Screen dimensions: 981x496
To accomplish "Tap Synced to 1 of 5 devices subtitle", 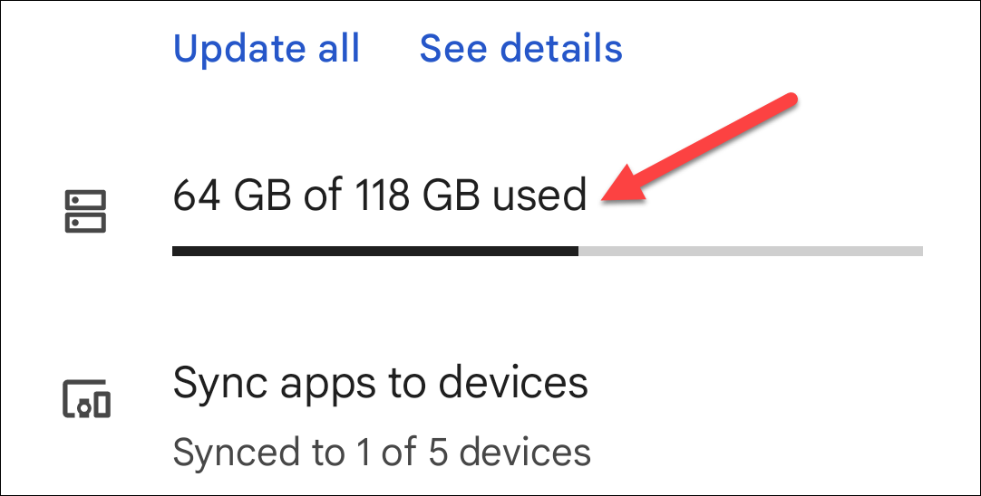I will pyautogui.click(x=382, y=451).
